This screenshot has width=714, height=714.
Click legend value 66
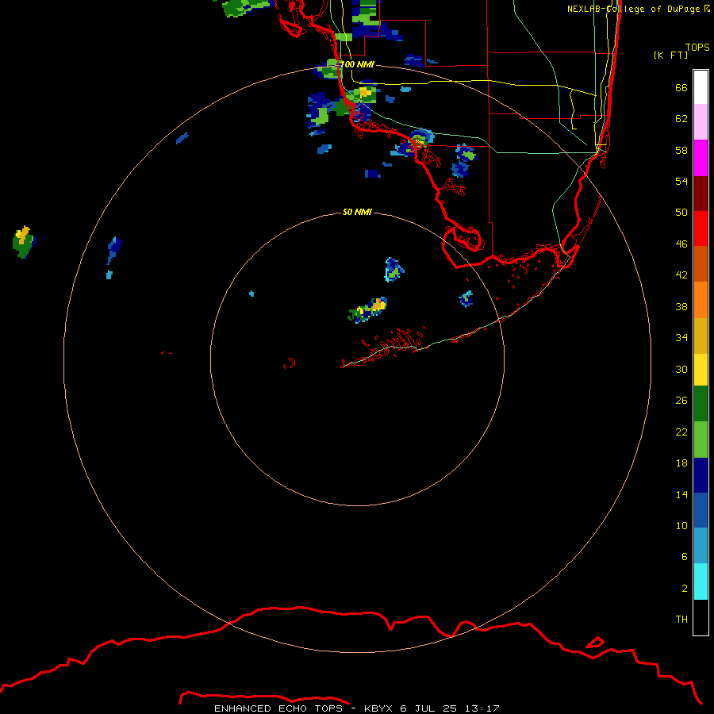[x=681, y=87]
